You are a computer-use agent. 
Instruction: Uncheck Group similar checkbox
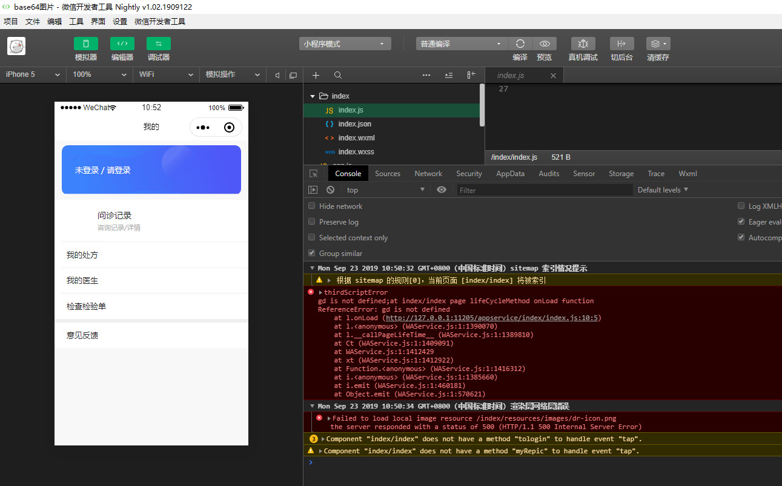click(312, 253)
